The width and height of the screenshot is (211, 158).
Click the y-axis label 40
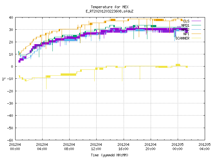click(11, 17)
